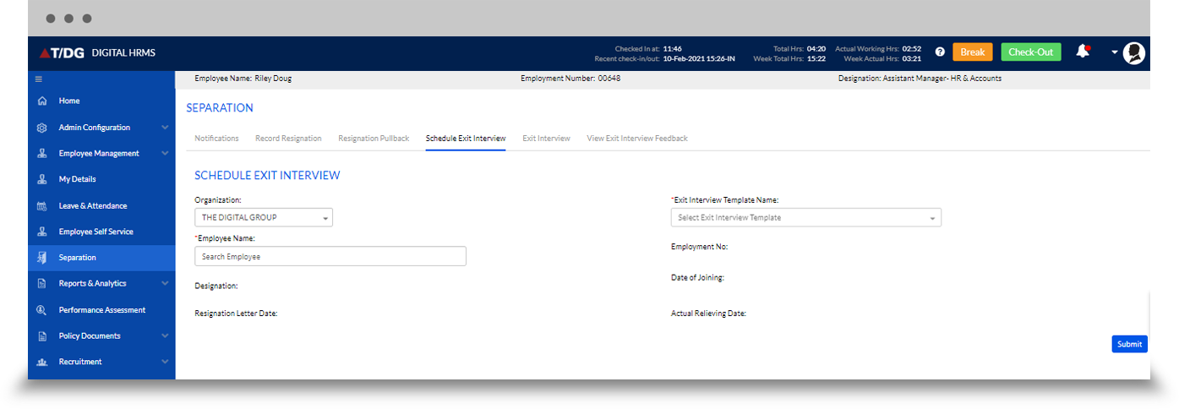Click the Employee Management person icon
Screen dimensions: 1179x409
[42, 154]
